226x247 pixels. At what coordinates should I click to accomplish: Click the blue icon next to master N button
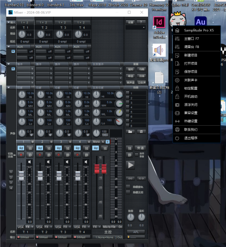tap(108, 142)
